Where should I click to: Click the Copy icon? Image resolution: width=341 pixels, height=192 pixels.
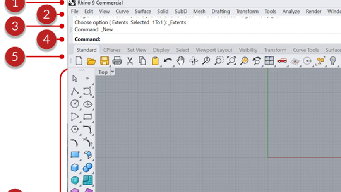pos(142,61)
